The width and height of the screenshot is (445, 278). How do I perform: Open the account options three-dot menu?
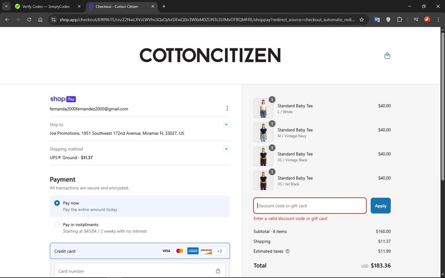coord(227,108)
